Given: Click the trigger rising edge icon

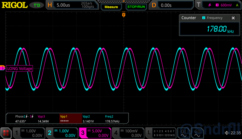Looking at the screenshot, I should pos(210,5).
